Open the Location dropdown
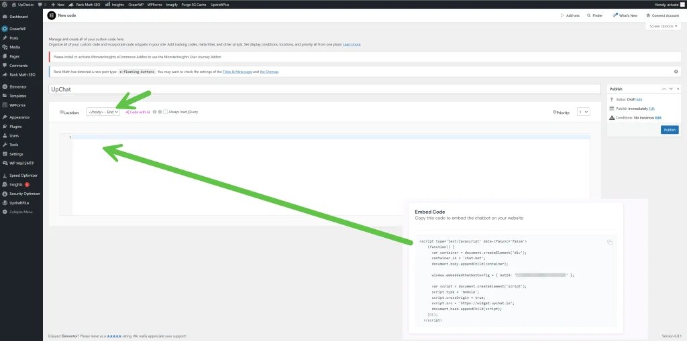This screenshot has width=687, height=341. tap(103, 112)
